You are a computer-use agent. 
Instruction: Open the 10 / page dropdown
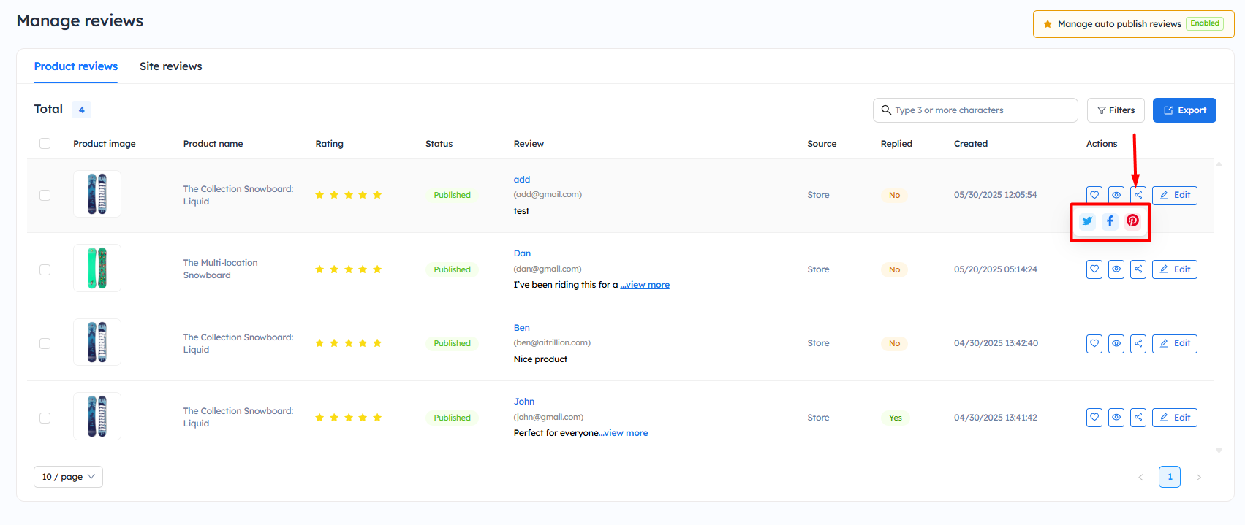[68, 477]
